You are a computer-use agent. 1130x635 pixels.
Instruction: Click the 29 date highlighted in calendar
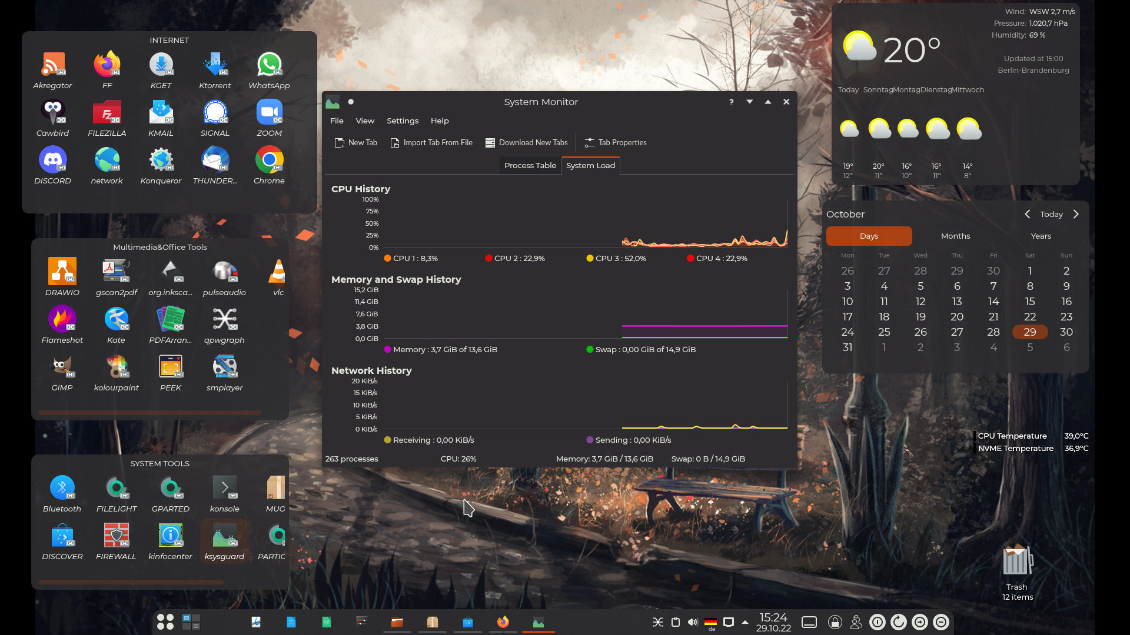pyautogui.click(x=1030, y=332)
